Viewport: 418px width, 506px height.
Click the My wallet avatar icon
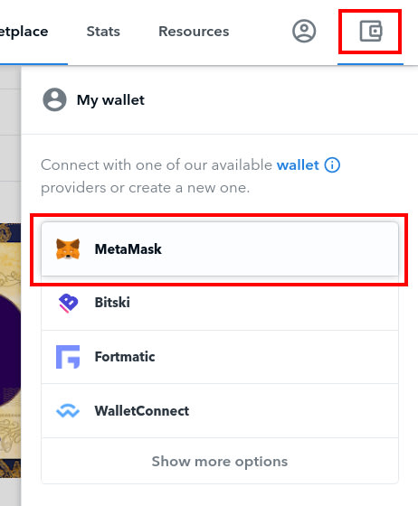(x=54, y=99)
